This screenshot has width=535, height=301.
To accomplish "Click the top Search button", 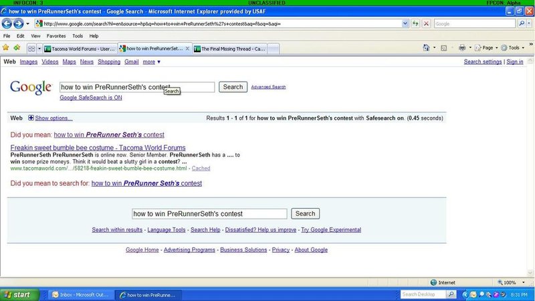I will (233, 87).
